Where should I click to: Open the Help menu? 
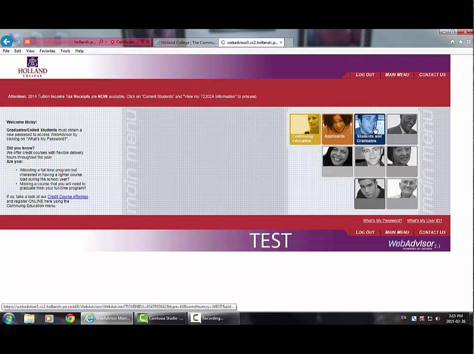(79, 51)
